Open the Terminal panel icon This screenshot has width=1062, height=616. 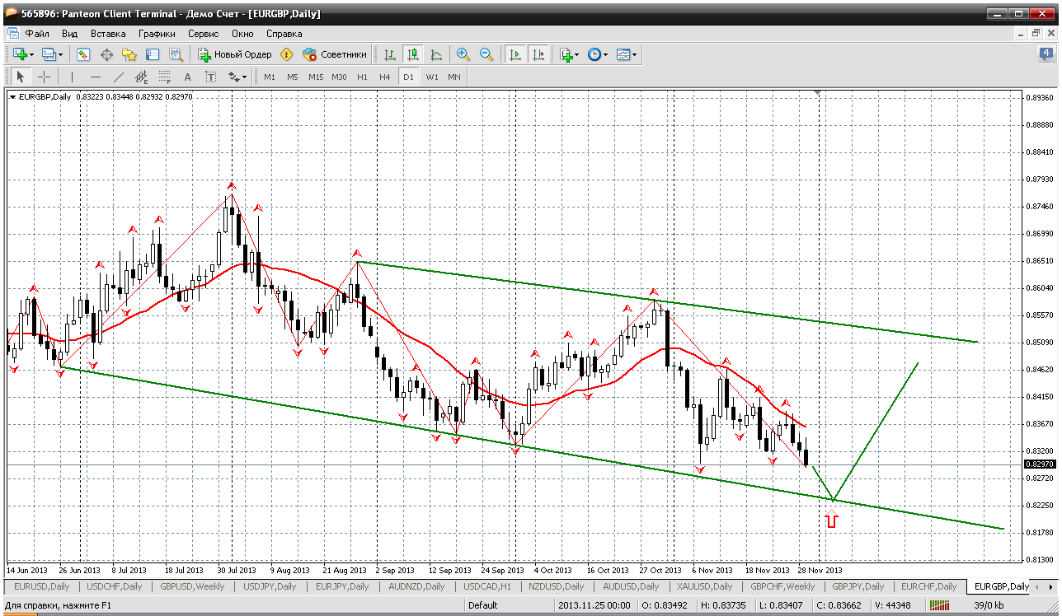153,54
